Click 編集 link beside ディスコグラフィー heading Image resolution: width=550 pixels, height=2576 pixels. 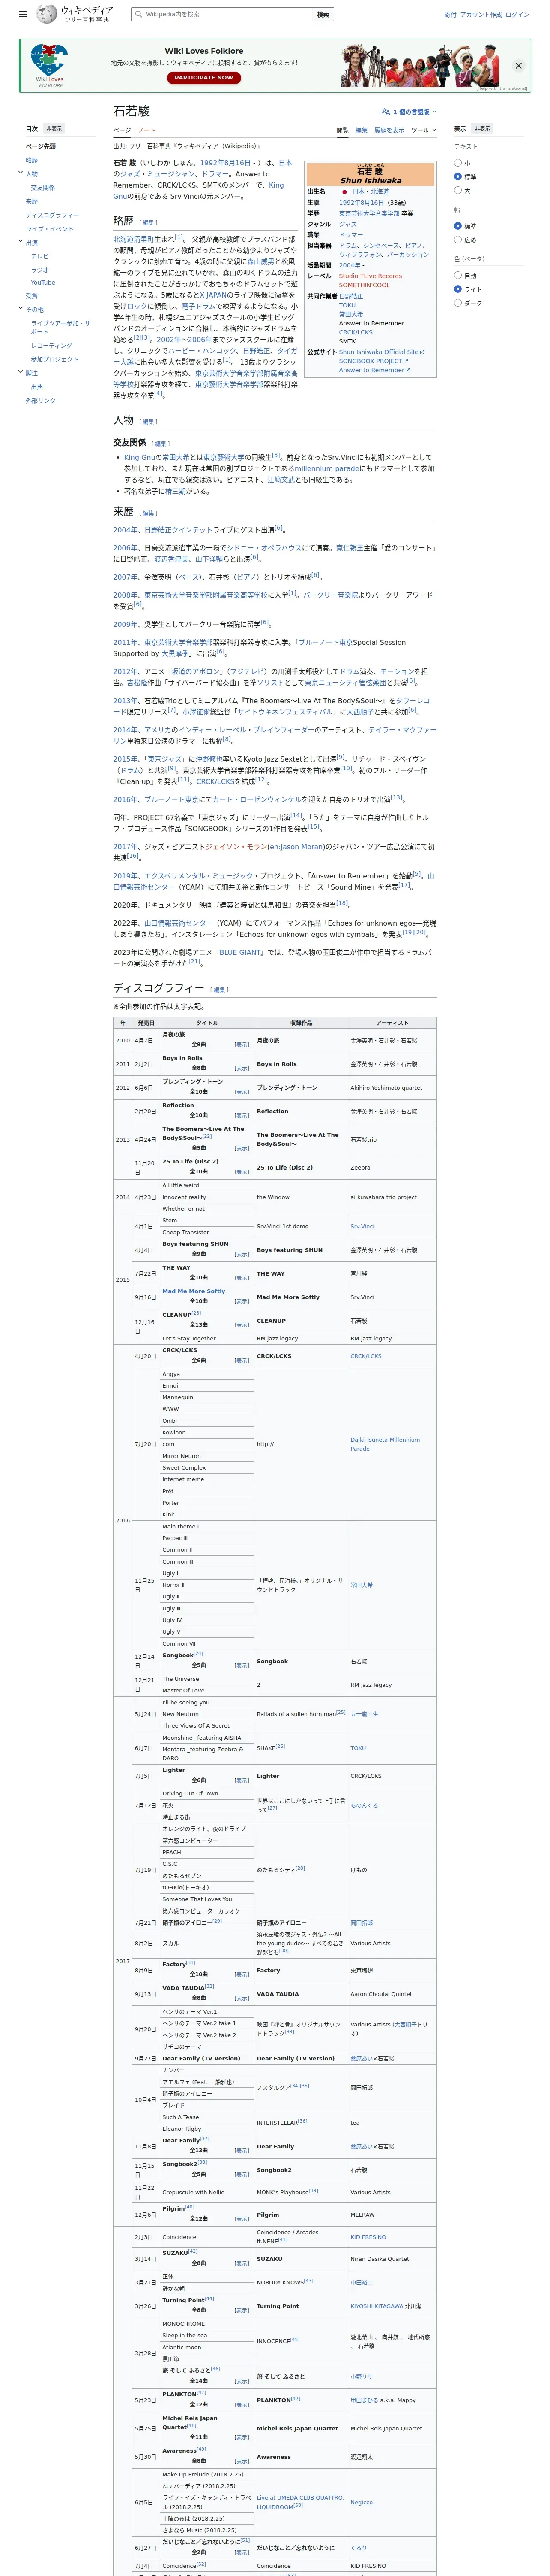pyautogui.click(x=220, y=990)
